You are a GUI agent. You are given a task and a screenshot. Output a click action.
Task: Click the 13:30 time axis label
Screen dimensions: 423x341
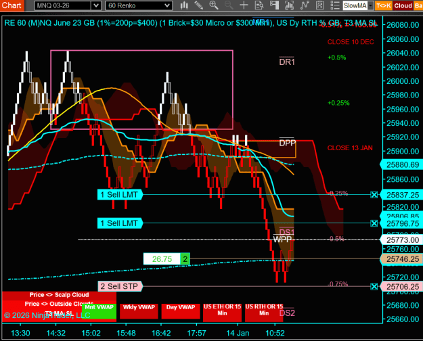[20, 333]
